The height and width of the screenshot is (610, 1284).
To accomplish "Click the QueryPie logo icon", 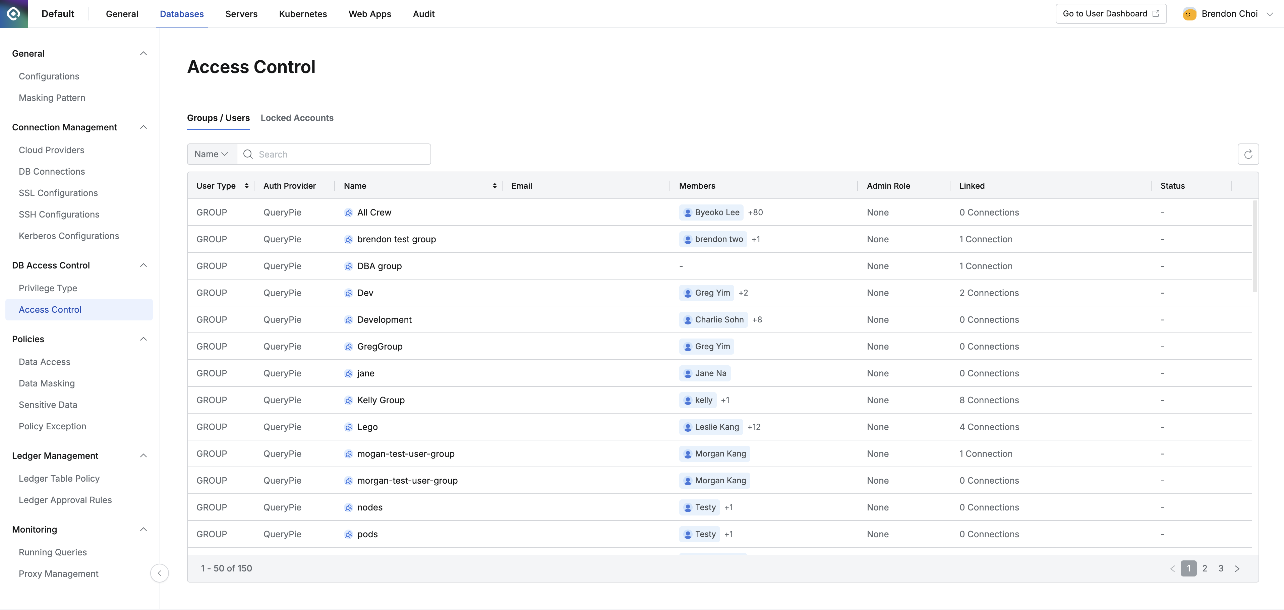I will click(14, 14).
